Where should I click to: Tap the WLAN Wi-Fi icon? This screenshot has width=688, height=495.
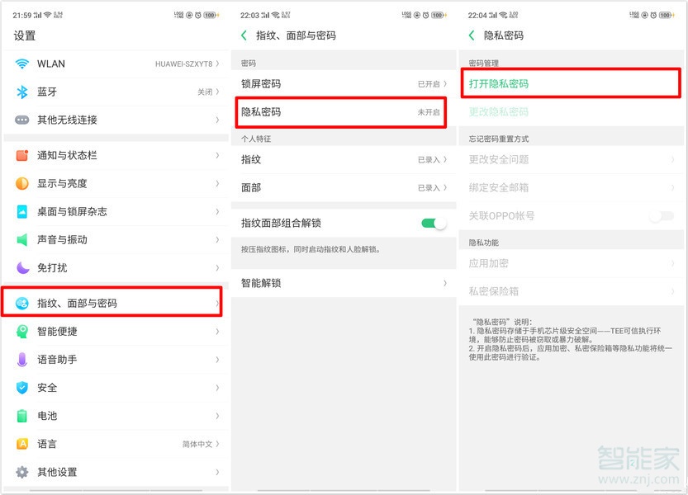click(x=22, y=64)
